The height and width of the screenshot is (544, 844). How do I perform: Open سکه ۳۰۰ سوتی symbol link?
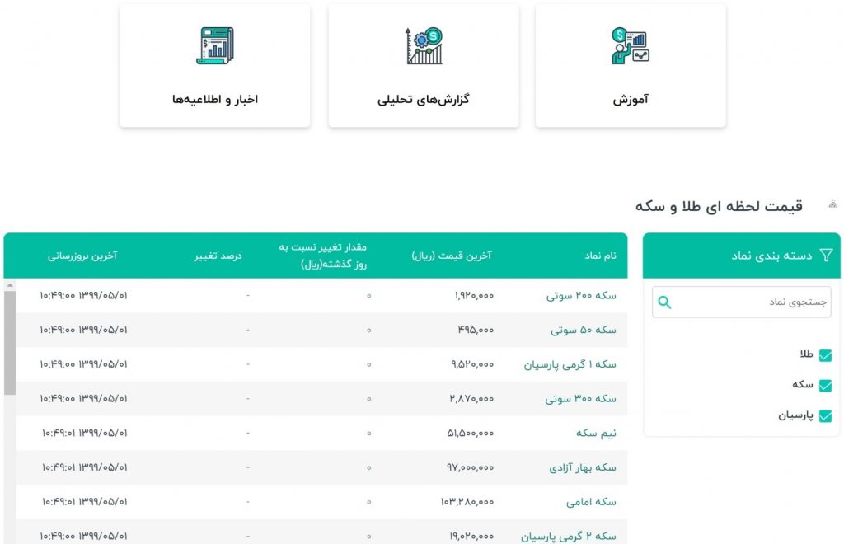[581, 399]
